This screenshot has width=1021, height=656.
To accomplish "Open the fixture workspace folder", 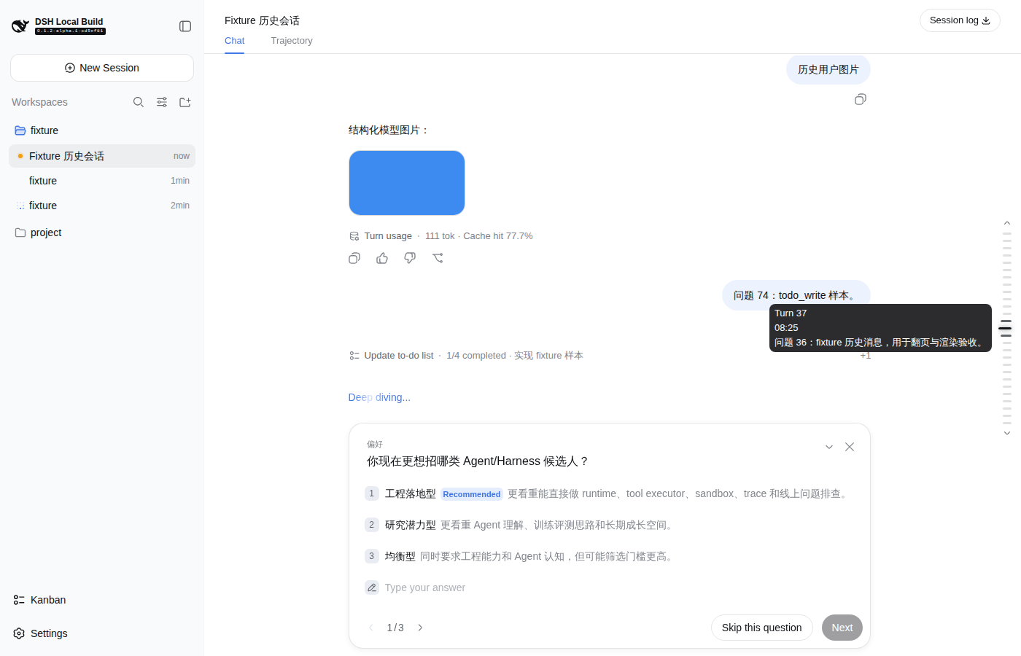I will click(x=102, y=130).
